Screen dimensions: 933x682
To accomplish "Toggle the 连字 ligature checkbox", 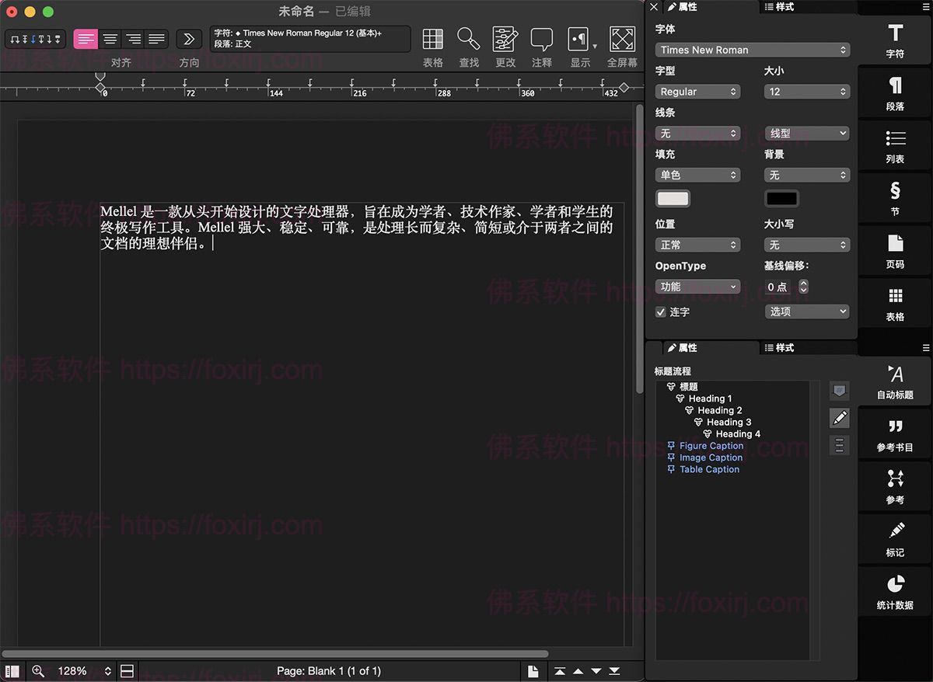I will [x=661, y=312].
